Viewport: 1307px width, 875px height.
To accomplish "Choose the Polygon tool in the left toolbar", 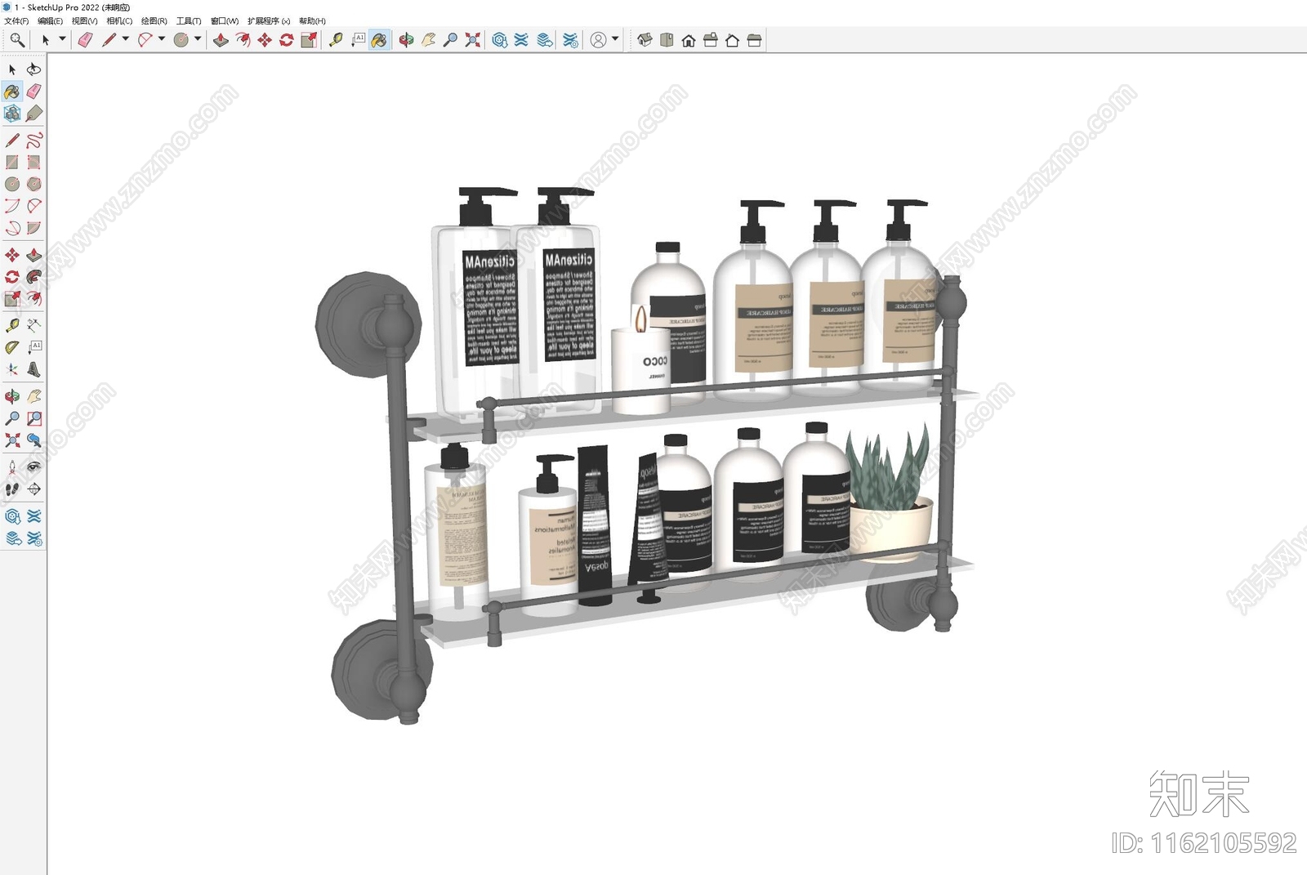I will point(33,185).
